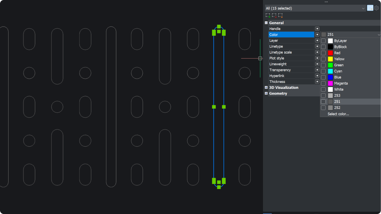Screen dimensions: 381x214
Task: Click the Select entities icon
Action: [281, 15]
